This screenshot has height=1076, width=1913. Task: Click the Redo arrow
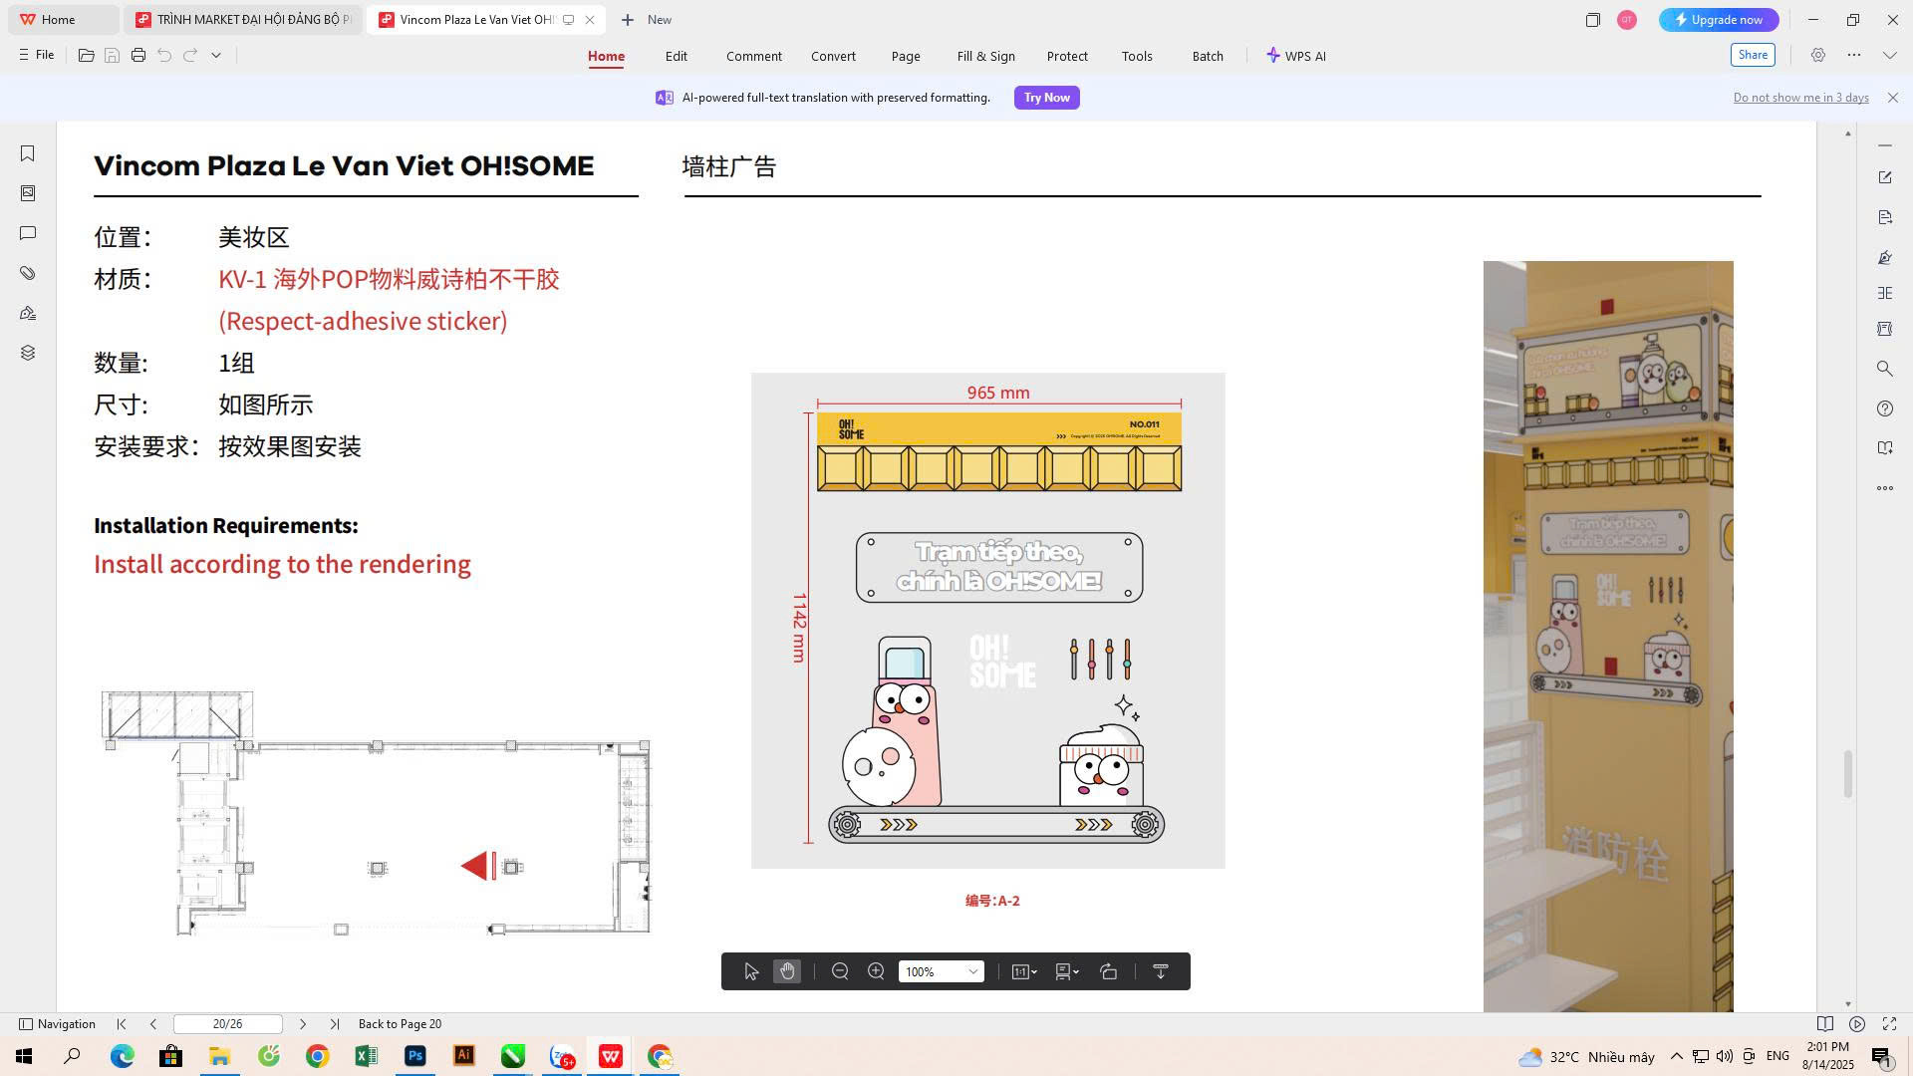[190, 56]
